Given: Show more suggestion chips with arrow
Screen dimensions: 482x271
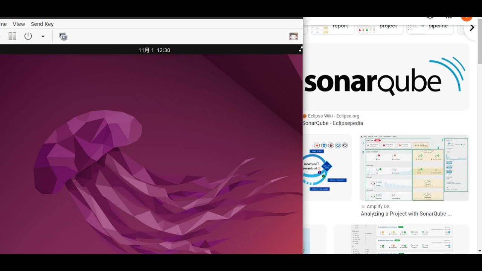Looking at the screenshot, I should pos(472,28).
